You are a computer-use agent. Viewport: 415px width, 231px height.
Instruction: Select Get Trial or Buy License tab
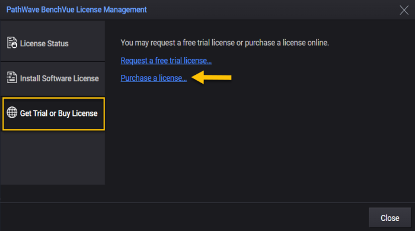tap(53, 114)
